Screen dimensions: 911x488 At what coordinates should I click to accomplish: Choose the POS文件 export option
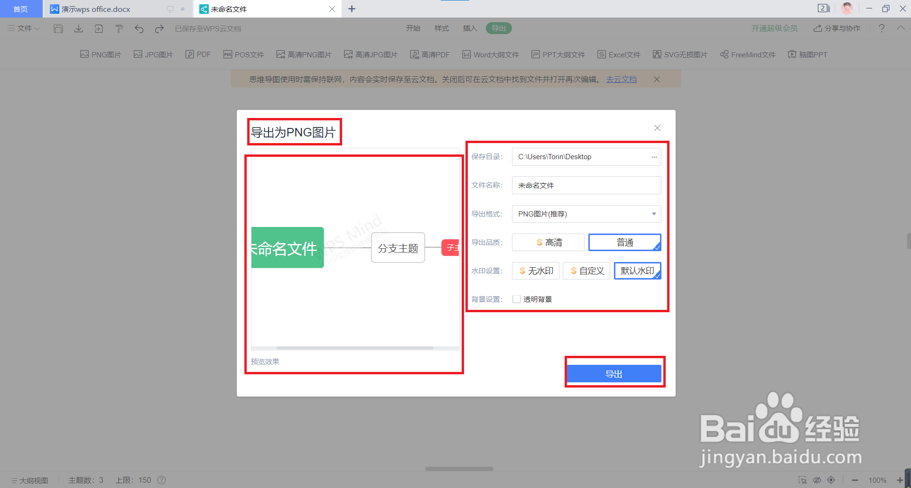point(243,54)
